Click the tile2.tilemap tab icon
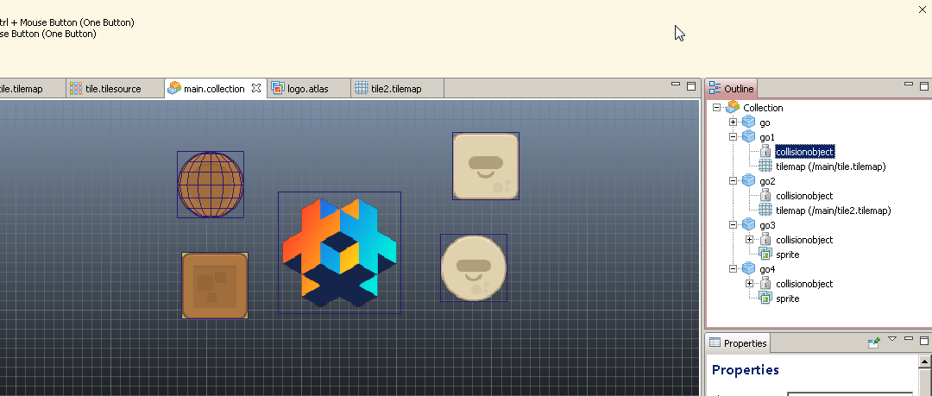The image size is (932, 396). [362, 88]
